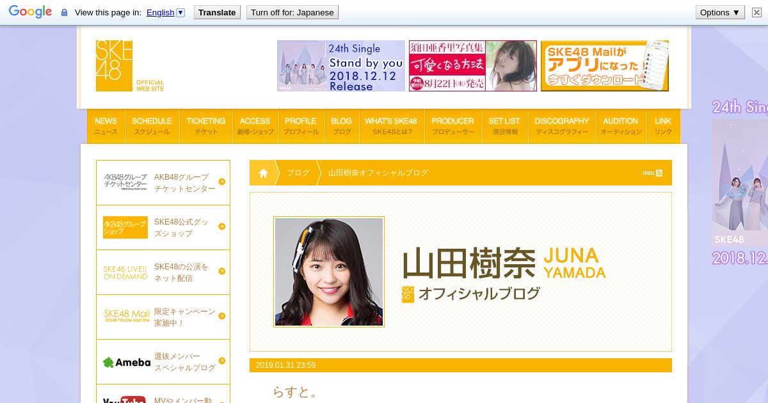The width and height of the screenshot is (768, 403).
Task: Open the SKE48 Mail app banner
Action: (605, 66)
